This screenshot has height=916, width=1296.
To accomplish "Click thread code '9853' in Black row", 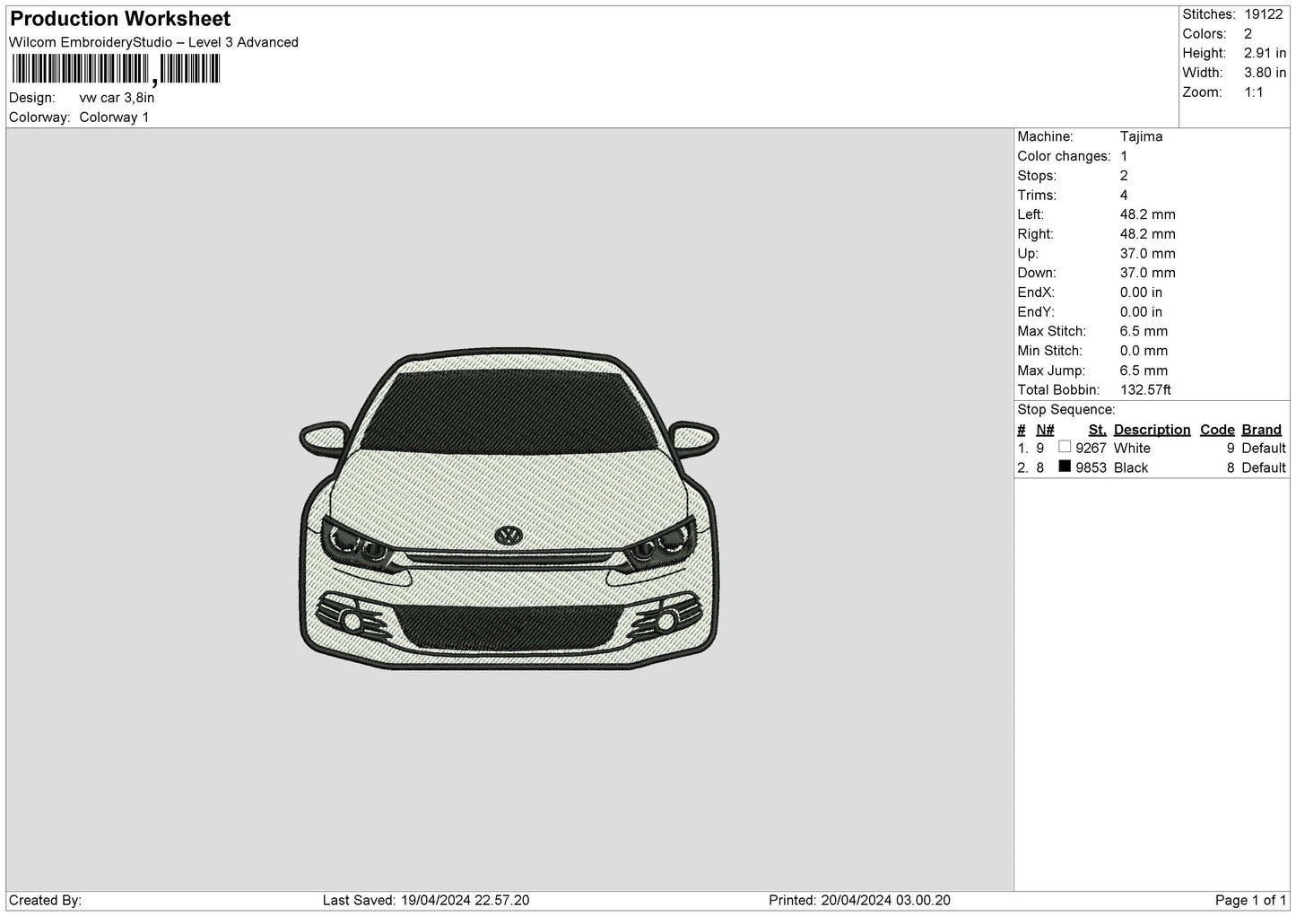I will pos(1091,468).
